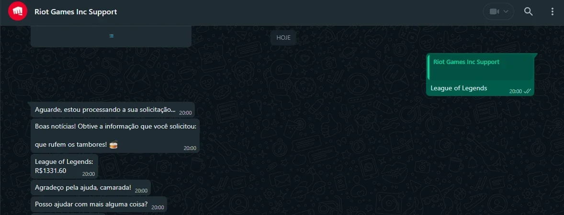Open the three-dot chat menu

click(x=553, y=11)
